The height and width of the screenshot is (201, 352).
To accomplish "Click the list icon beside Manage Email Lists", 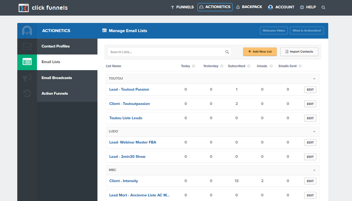I will coord(104,31).
